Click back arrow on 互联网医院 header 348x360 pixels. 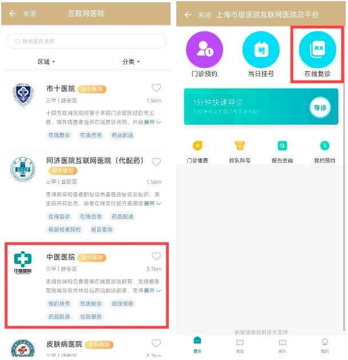(x=13, y=14)
